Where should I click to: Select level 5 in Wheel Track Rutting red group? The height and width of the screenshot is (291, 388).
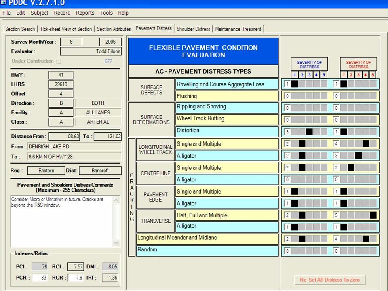point(373,120)
